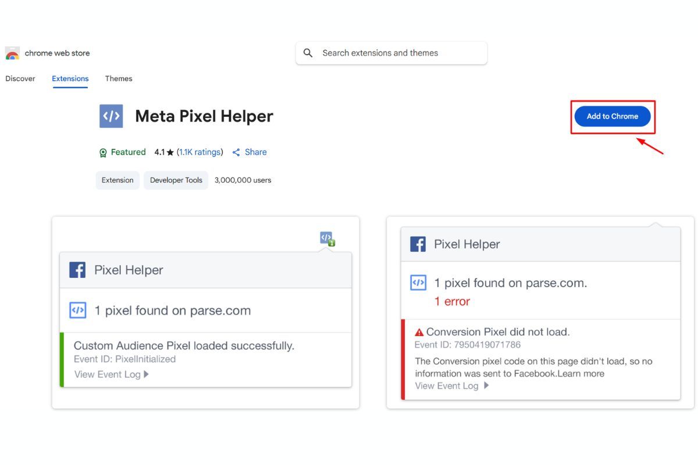
Task: Click the Facebook logo in the left screenshot
Action: click(77, 270)
